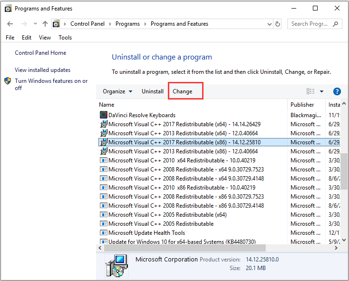Click the details pane installer icon
This screenshot has width=349, height=281.
point(116,266)
